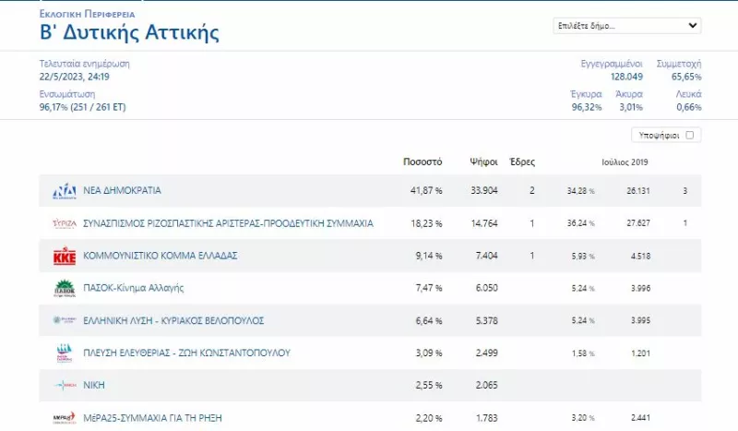Click the Ιούλιος 2019 column header
This screenshot has height=431, width=738.
pos(625,162)
